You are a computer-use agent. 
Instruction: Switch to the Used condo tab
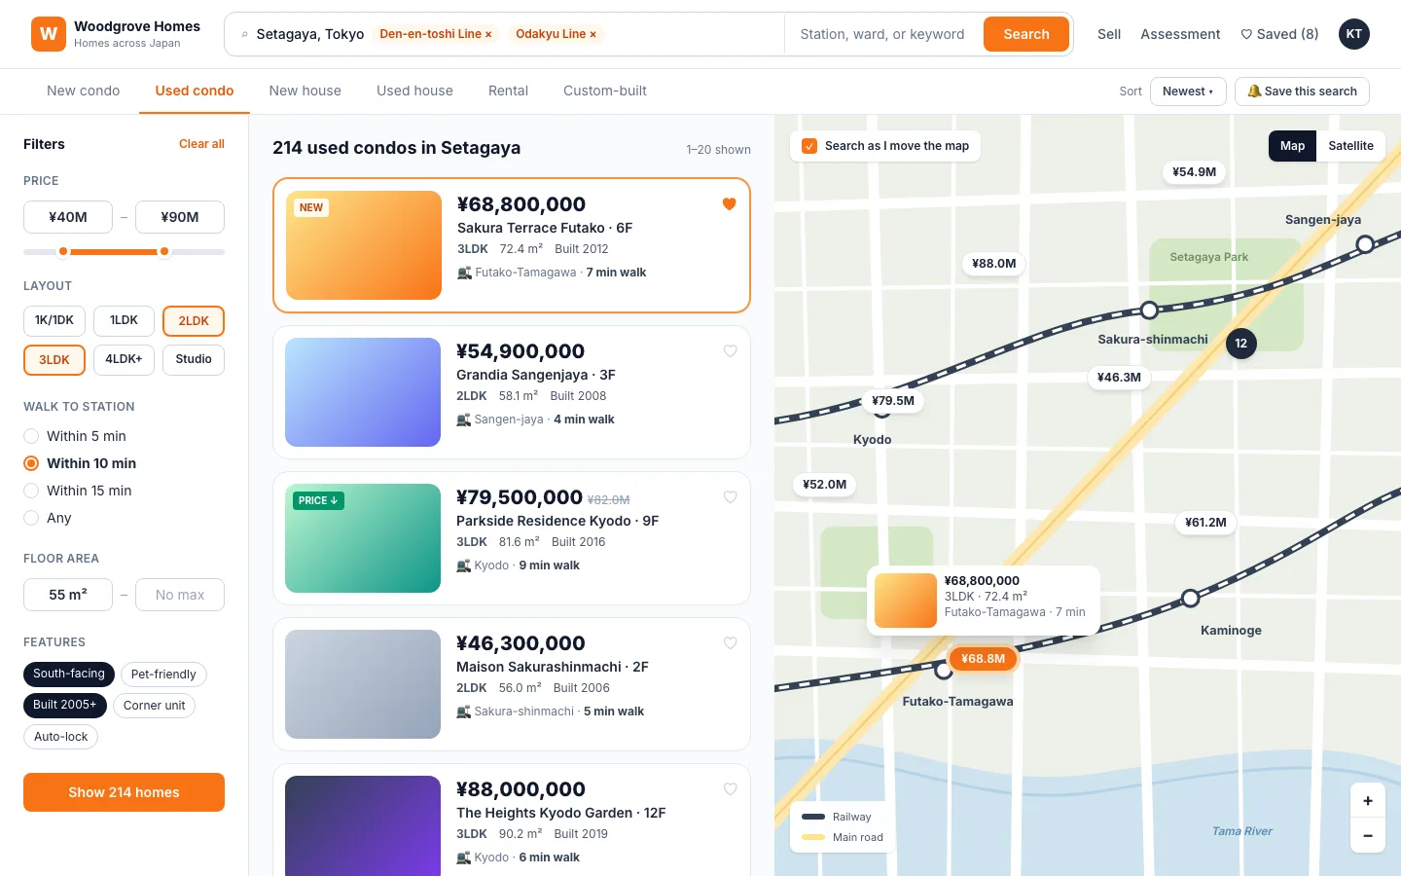click(x=195, y=91)
